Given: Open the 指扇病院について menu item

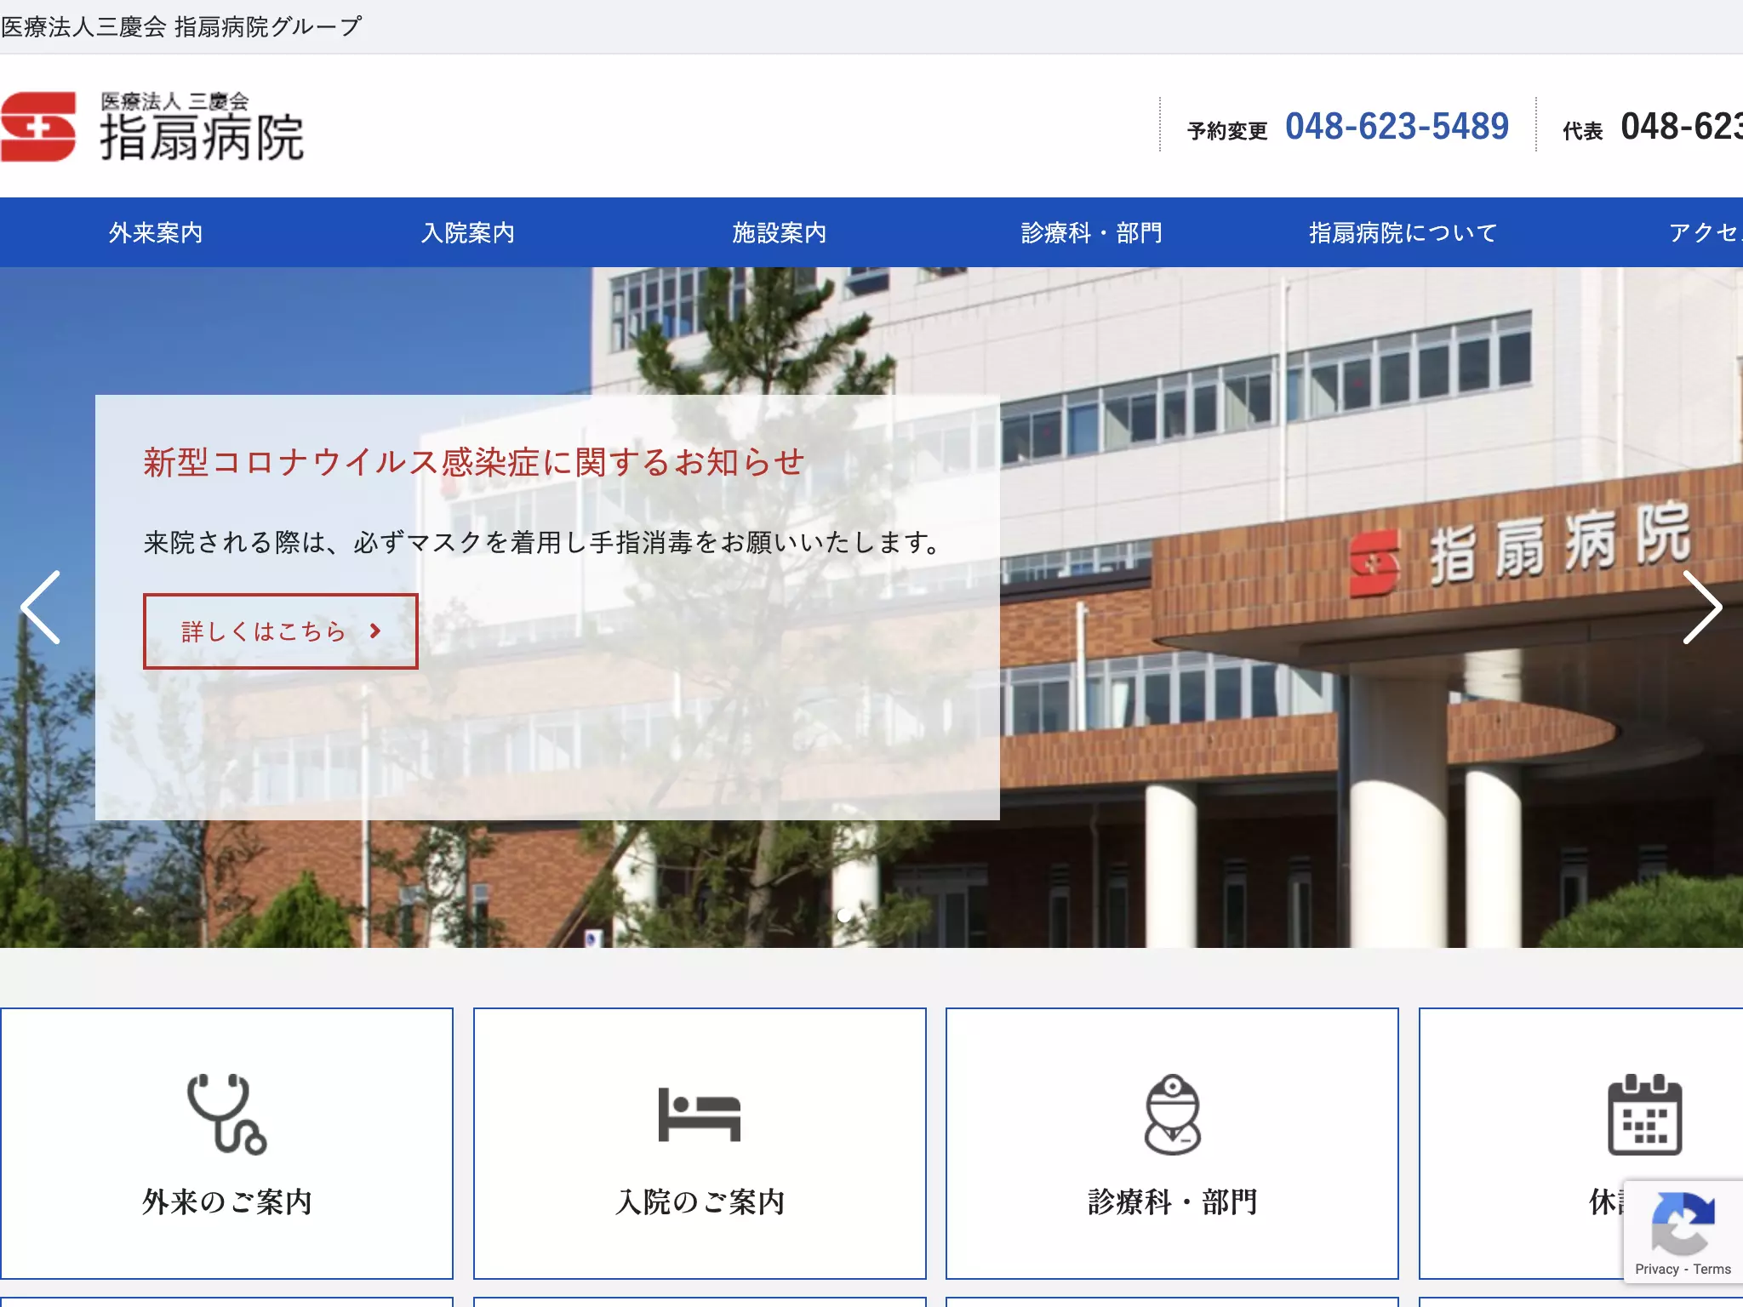Looking at the screenshot, I should (1403, 232).
